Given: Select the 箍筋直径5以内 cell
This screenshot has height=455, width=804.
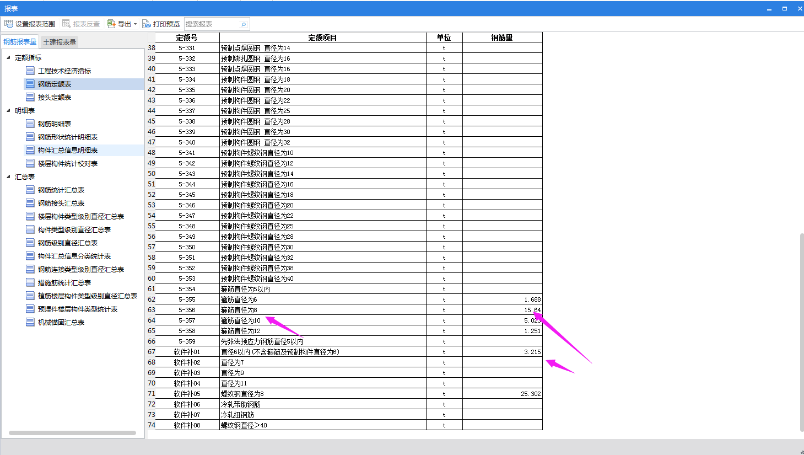Looking at the screenshot, I should click(322, 289).
